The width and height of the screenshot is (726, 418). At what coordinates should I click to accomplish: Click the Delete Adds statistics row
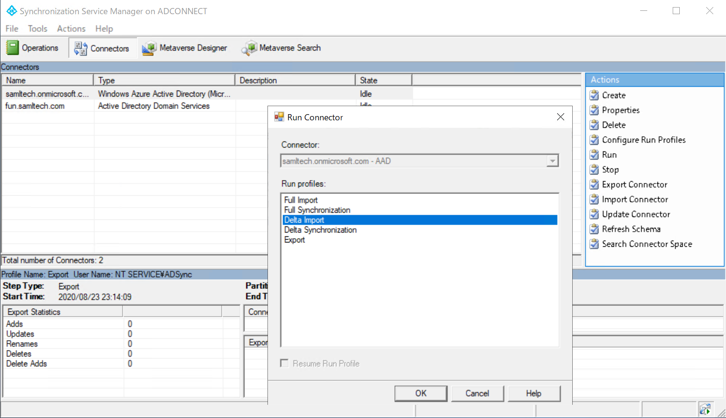[122, 363]
